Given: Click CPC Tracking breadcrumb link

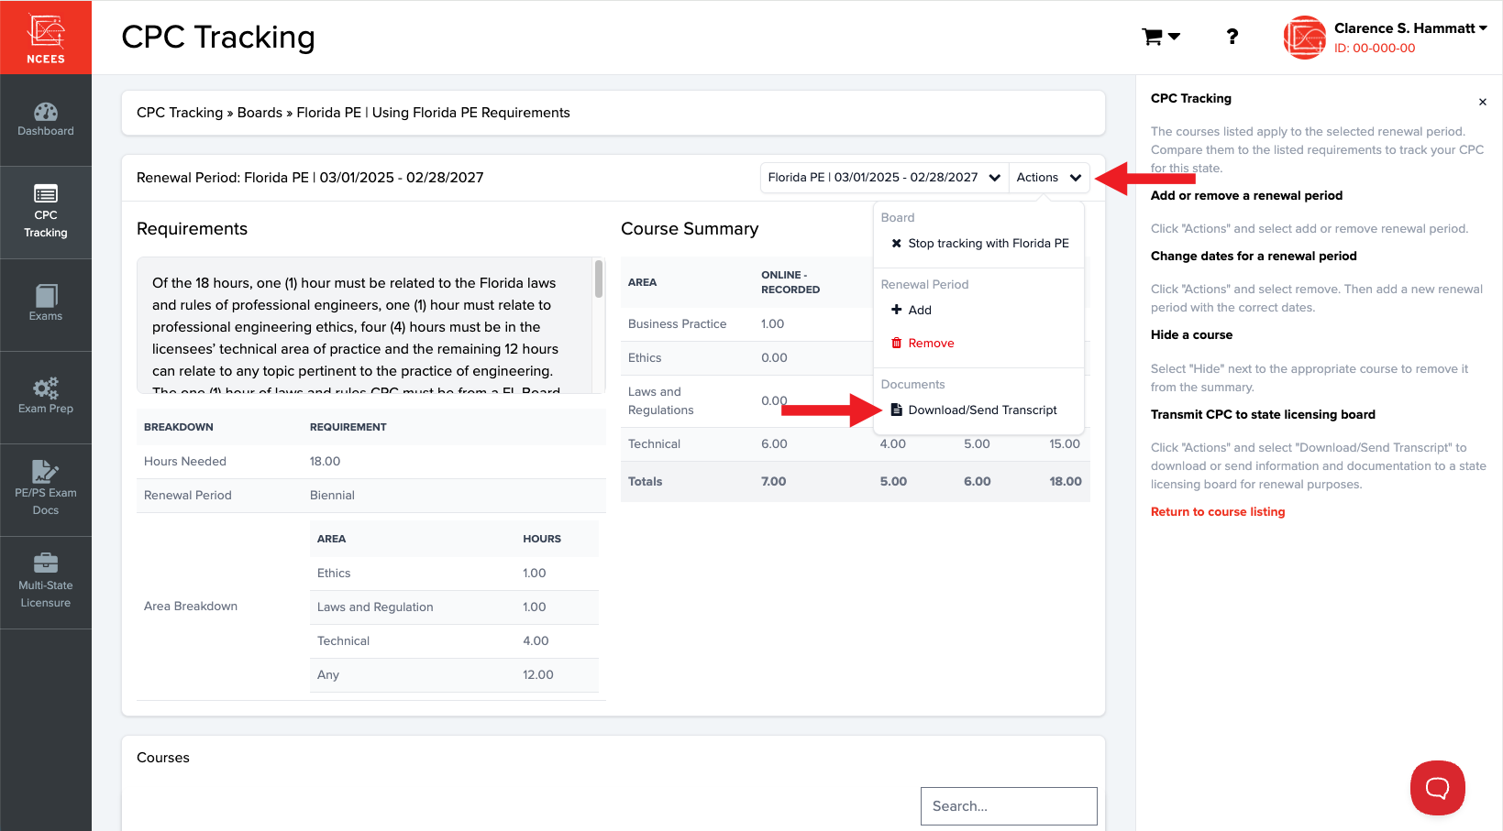Looking at the screenshot, I should tap(180, 113).
